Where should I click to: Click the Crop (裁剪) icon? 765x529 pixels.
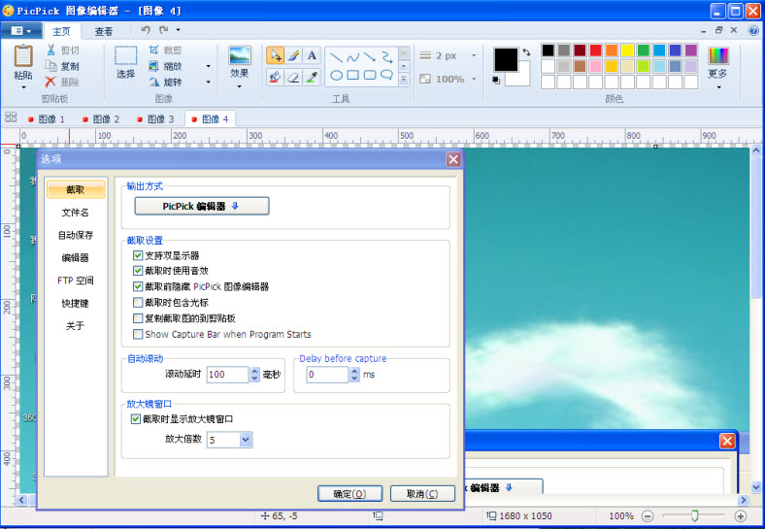[154, 50]
